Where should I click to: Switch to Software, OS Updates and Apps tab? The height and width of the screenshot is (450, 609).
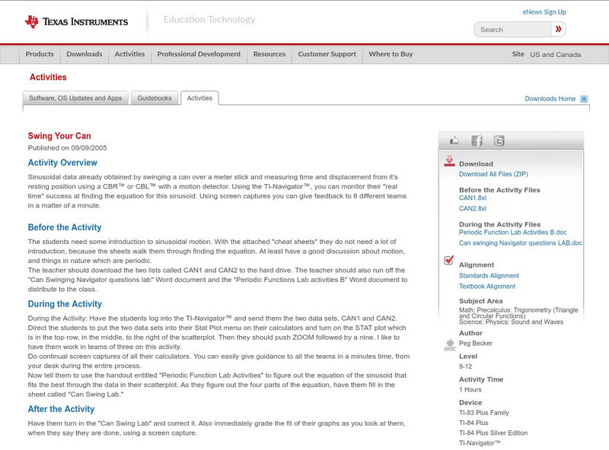click(75, 98)
